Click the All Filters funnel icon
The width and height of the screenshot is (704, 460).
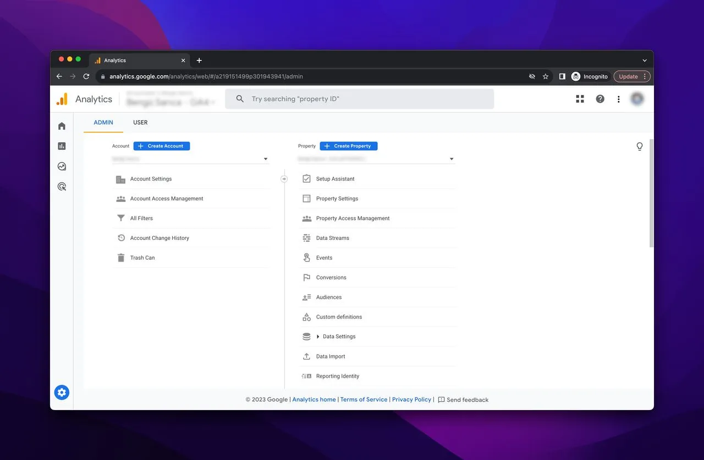click(x=121, y=218)
